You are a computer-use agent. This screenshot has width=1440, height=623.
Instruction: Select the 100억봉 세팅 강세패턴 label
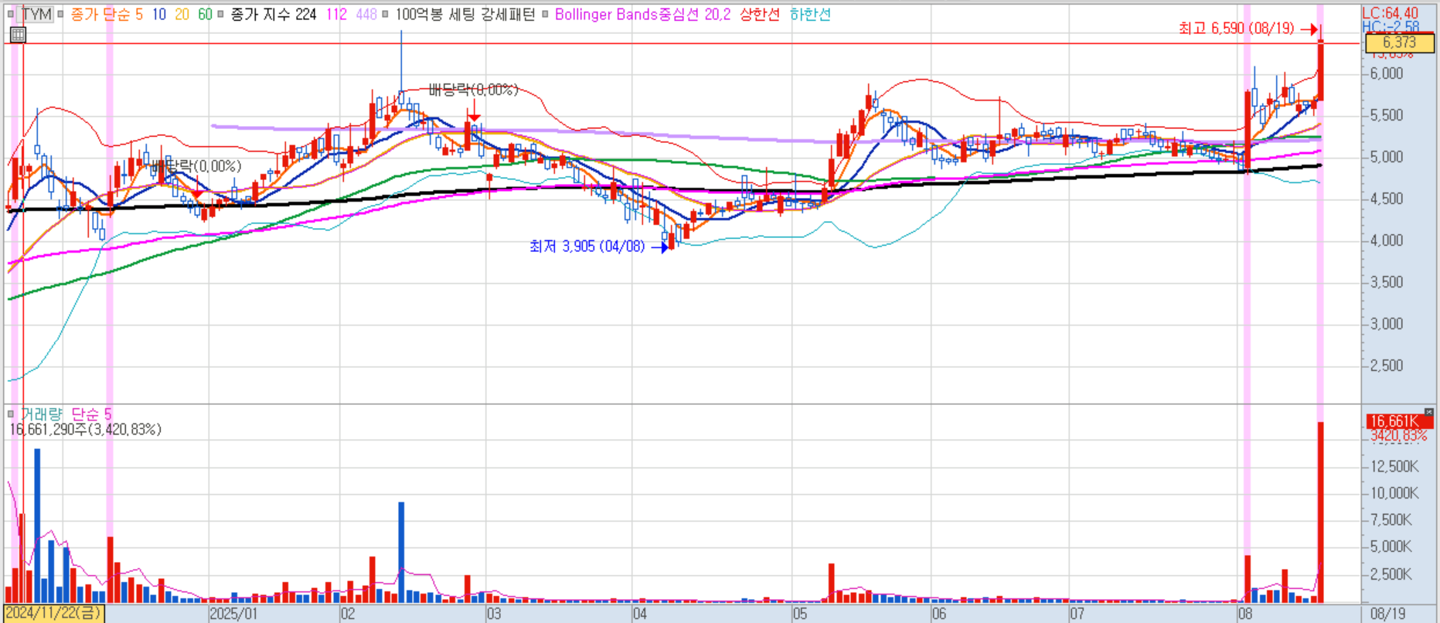pyautogui.click(x=465, y=14)
